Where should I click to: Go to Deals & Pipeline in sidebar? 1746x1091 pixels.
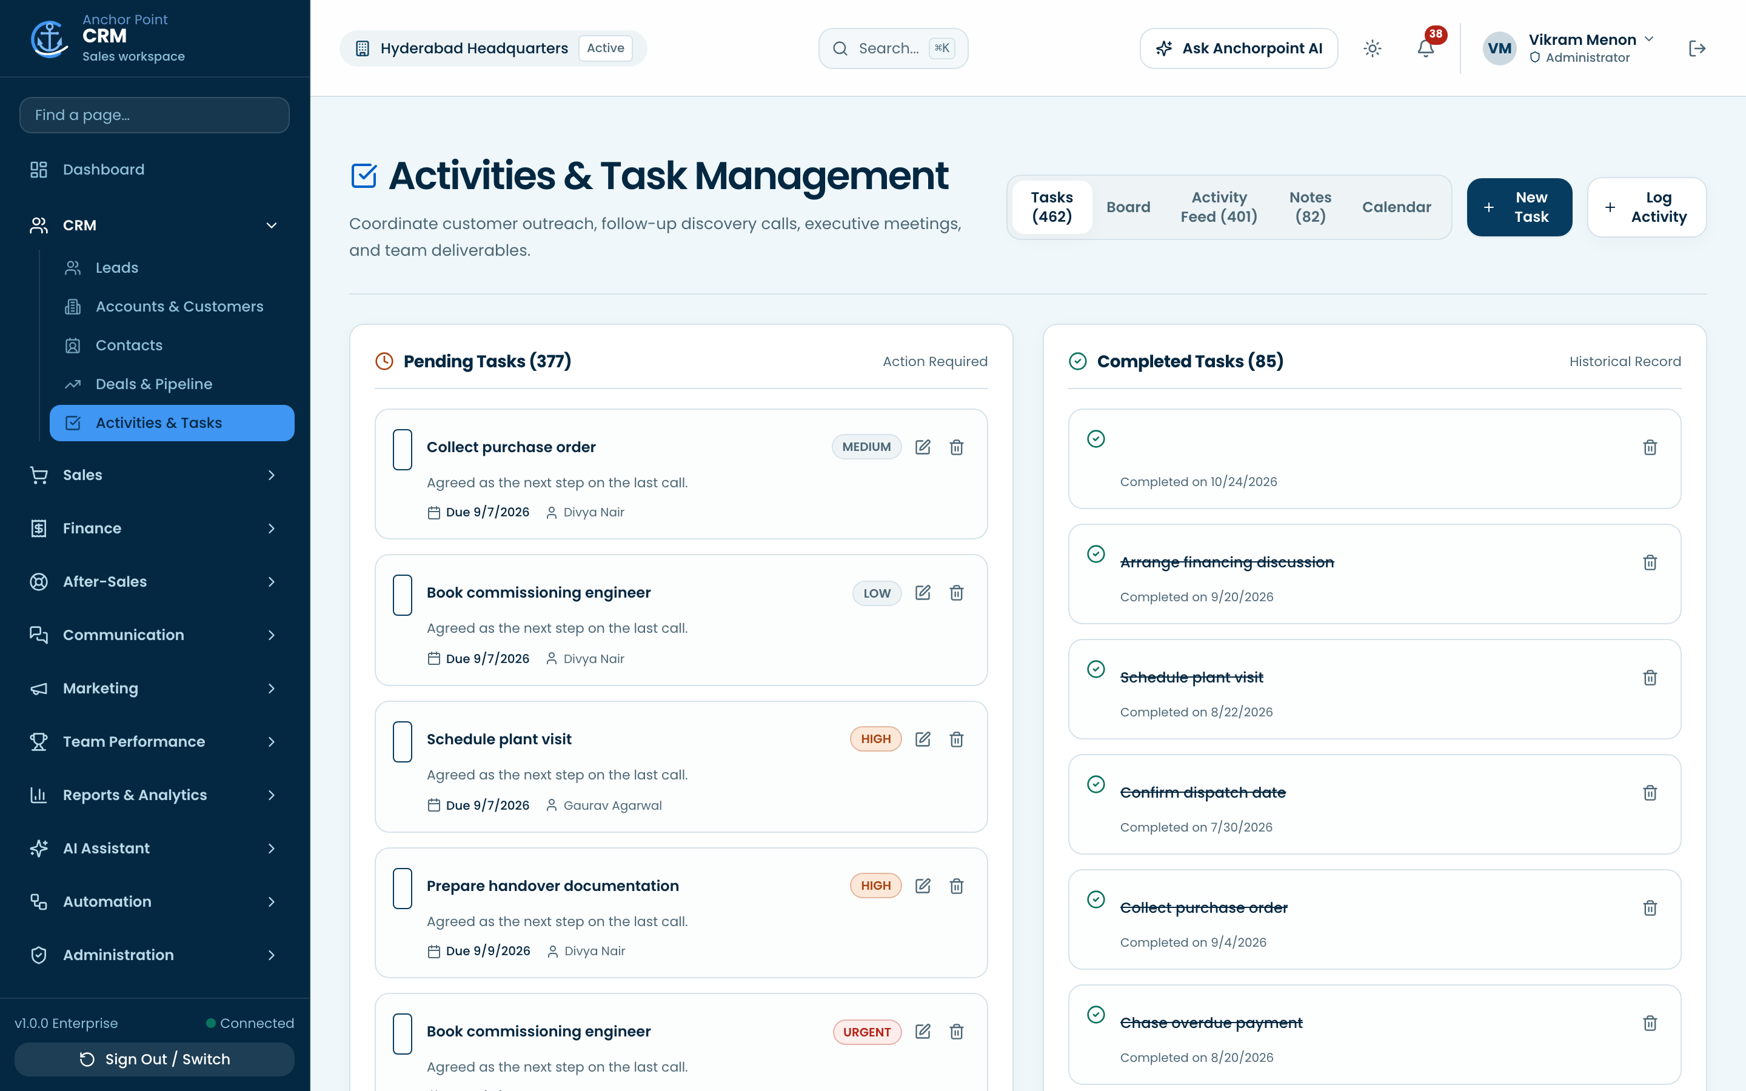(x=172, y=384)
